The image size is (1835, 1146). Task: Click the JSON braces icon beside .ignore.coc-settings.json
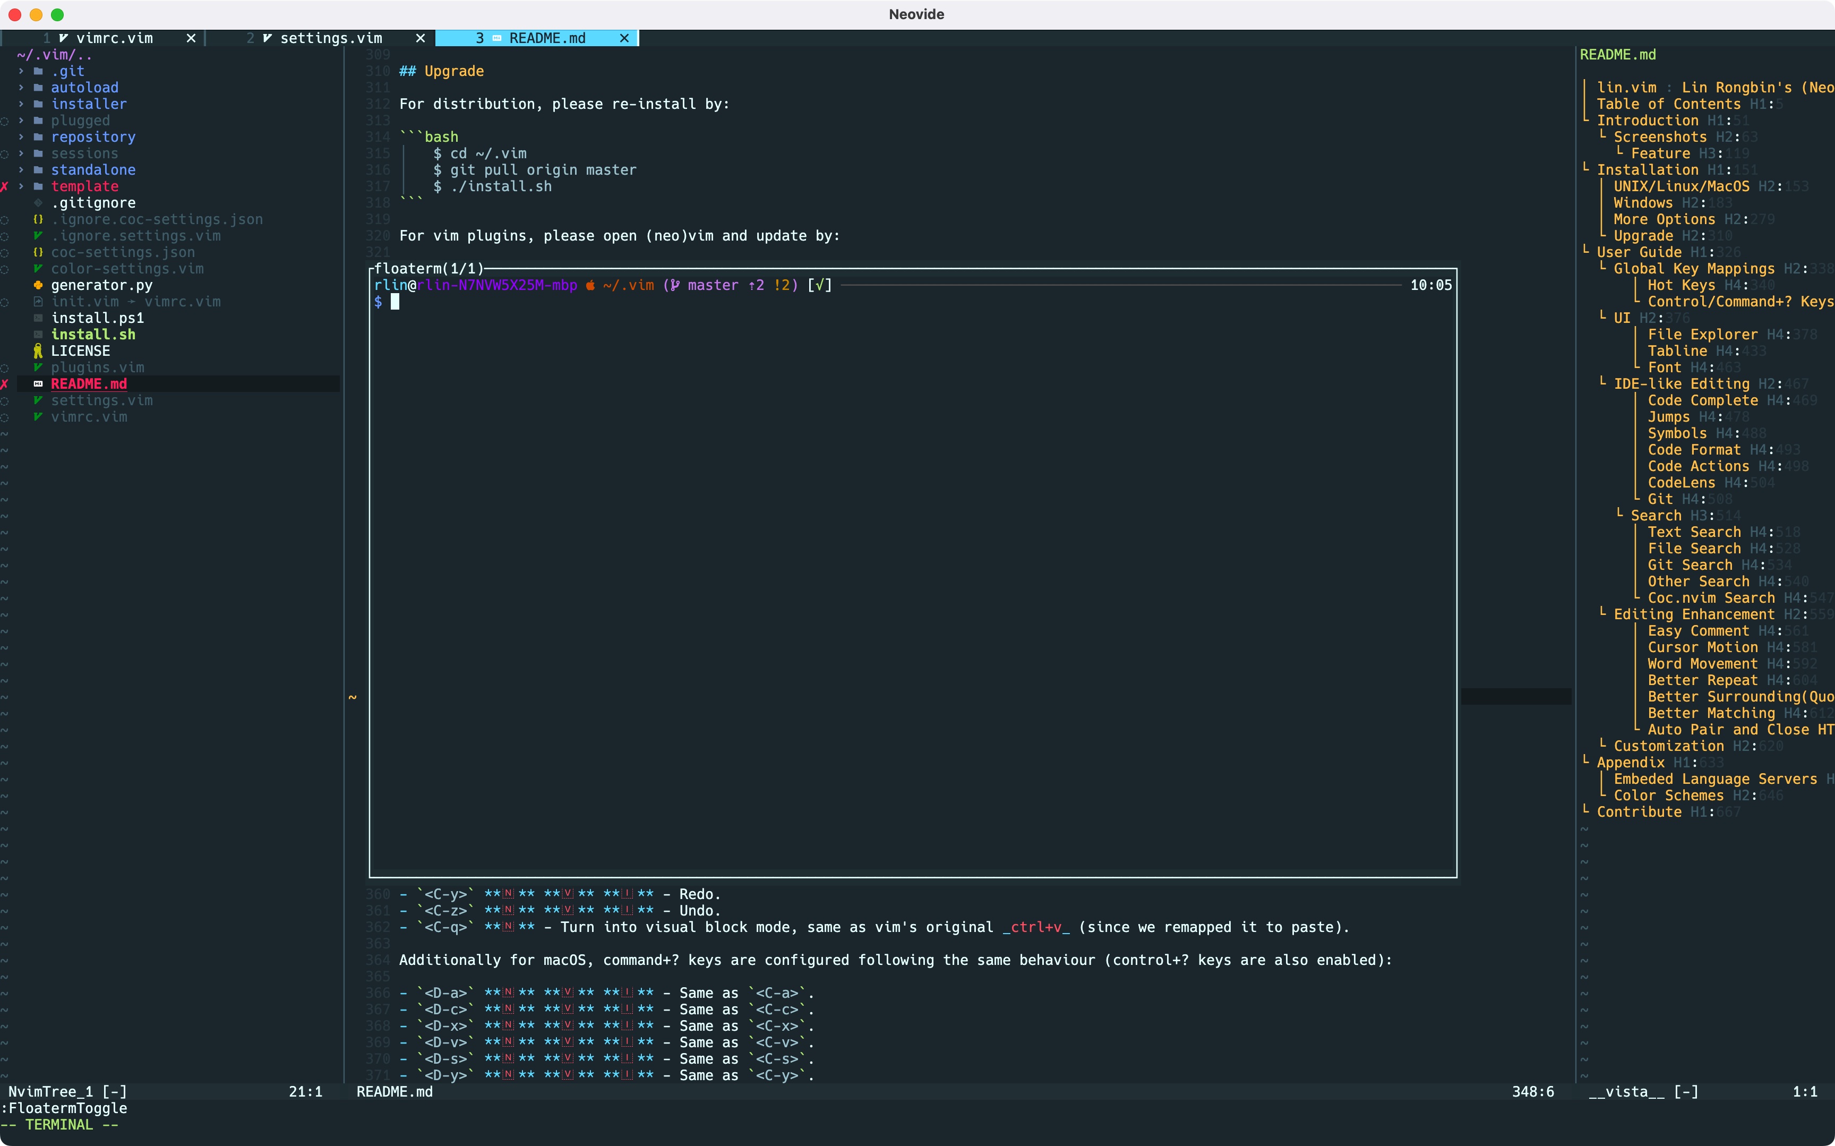[38, 219]
